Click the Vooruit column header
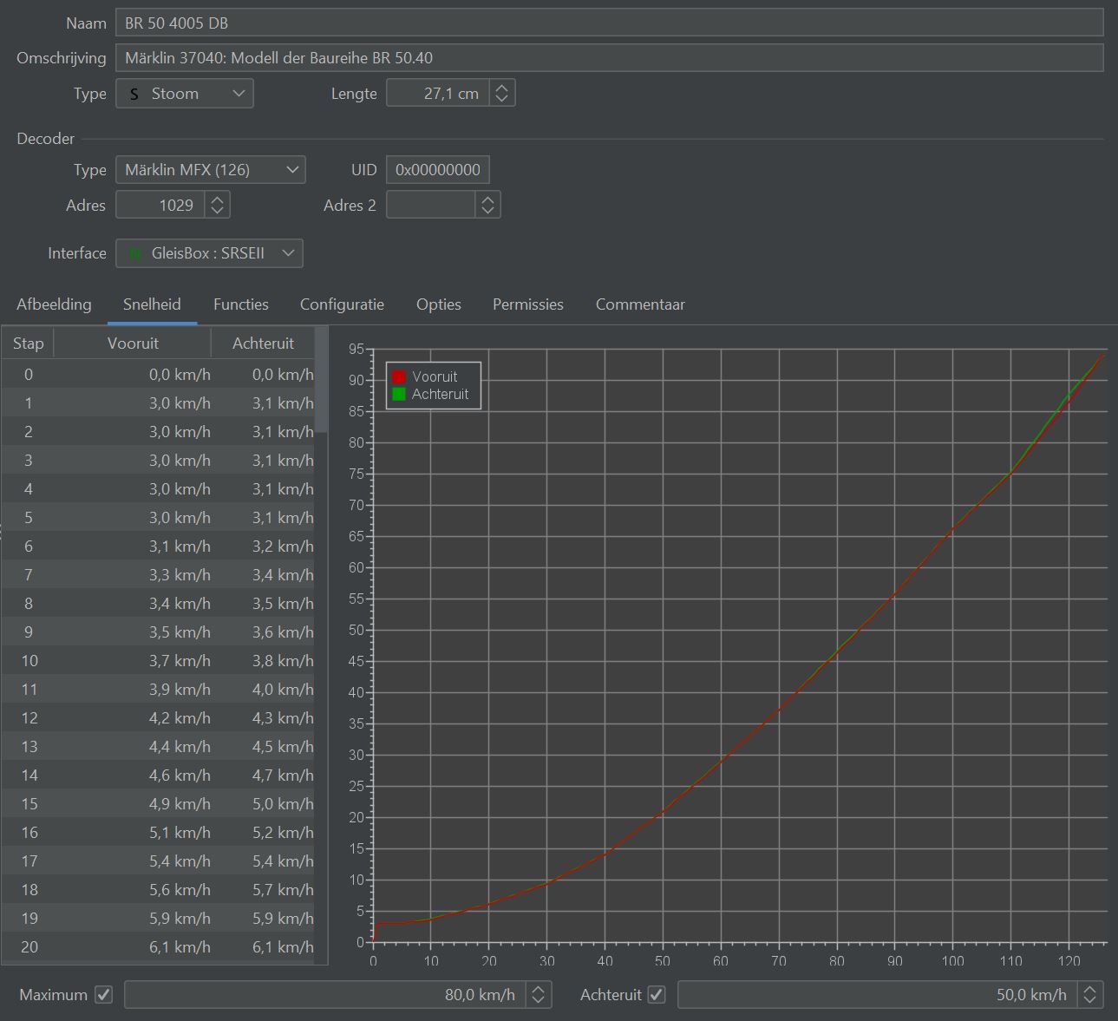This screenshot has height=1021, width=1118. tap(133, 344)
